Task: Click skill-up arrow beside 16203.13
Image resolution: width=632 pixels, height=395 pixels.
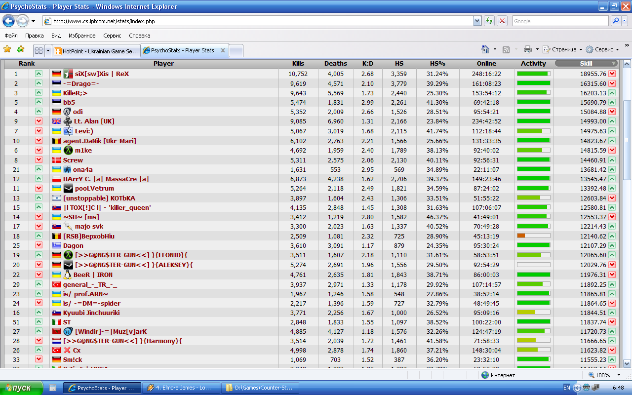Action: (612, 93)
